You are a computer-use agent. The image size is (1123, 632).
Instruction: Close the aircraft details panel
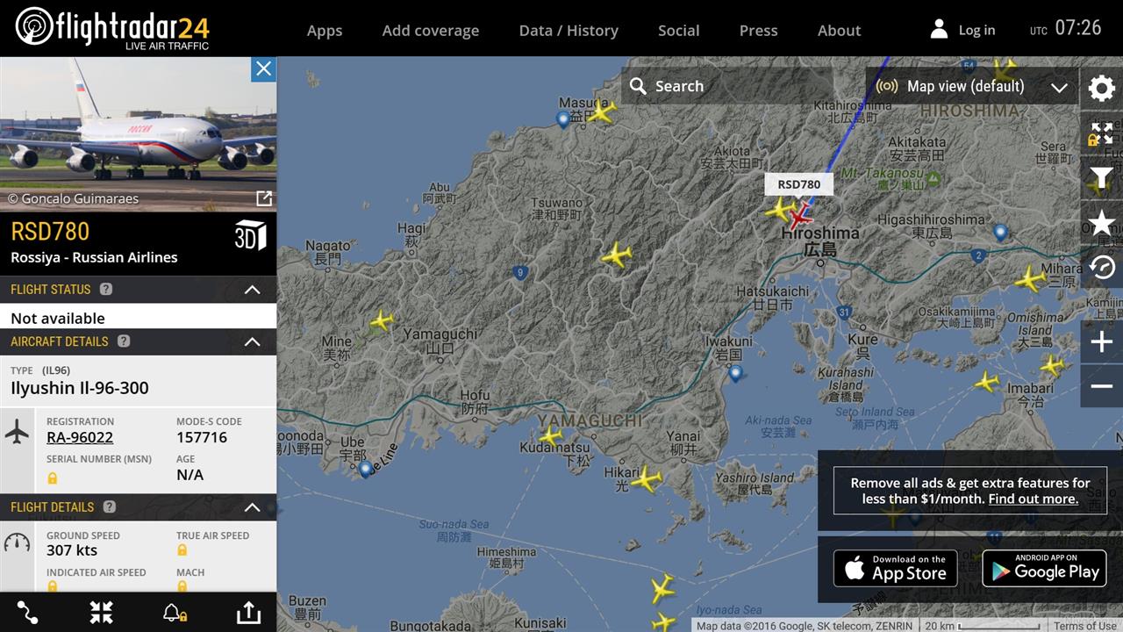263,69
